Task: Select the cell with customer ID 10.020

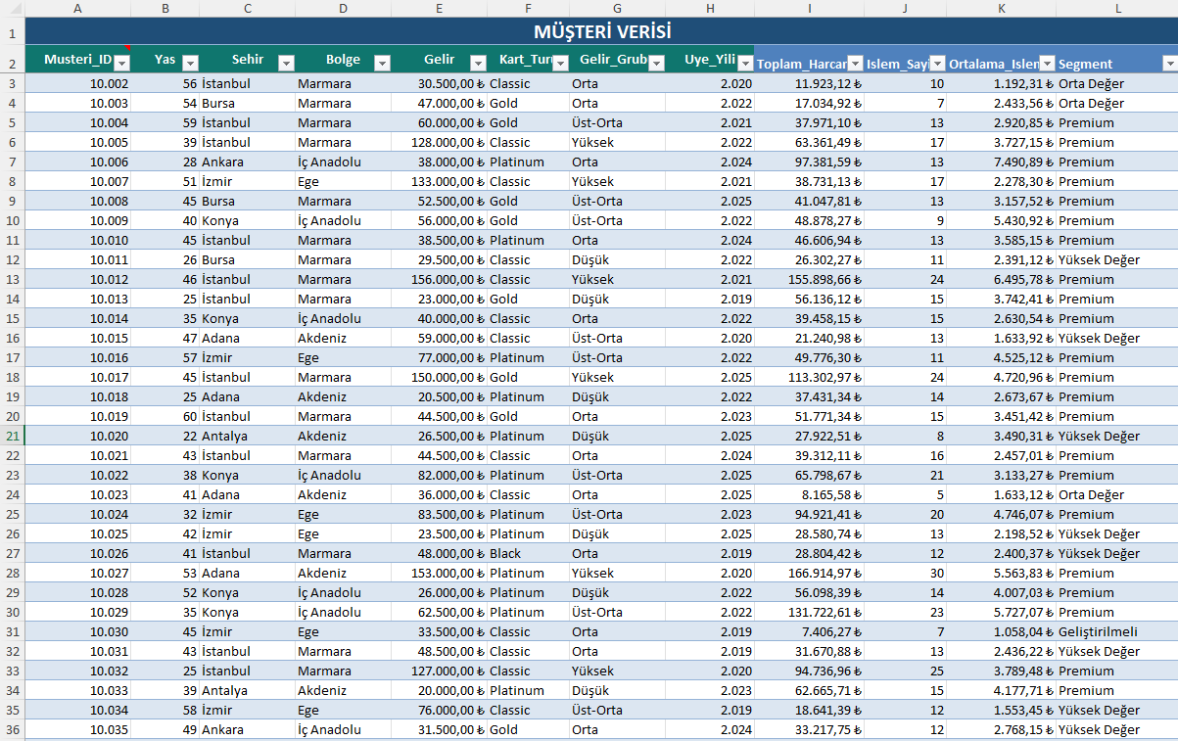Action: [77, 436]
